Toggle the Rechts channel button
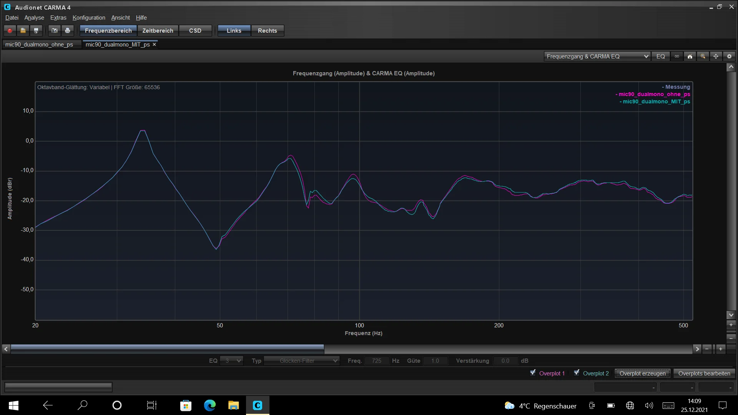The width and height of the screenshot is (738, 415). [x=268, y=31]
